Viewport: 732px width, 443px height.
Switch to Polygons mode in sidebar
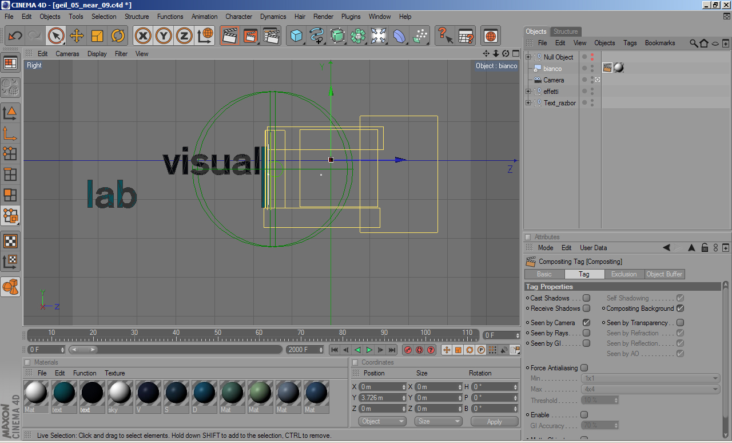(x=10, y=195)
